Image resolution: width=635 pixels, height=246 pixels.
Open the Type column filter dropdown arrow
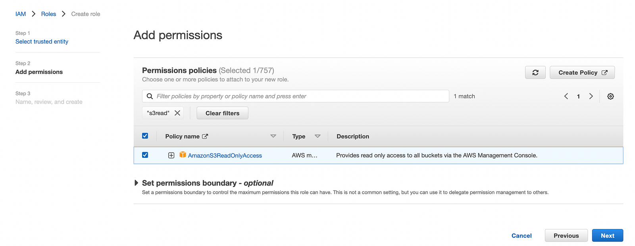pyautogui.click(x=317, y=136)
